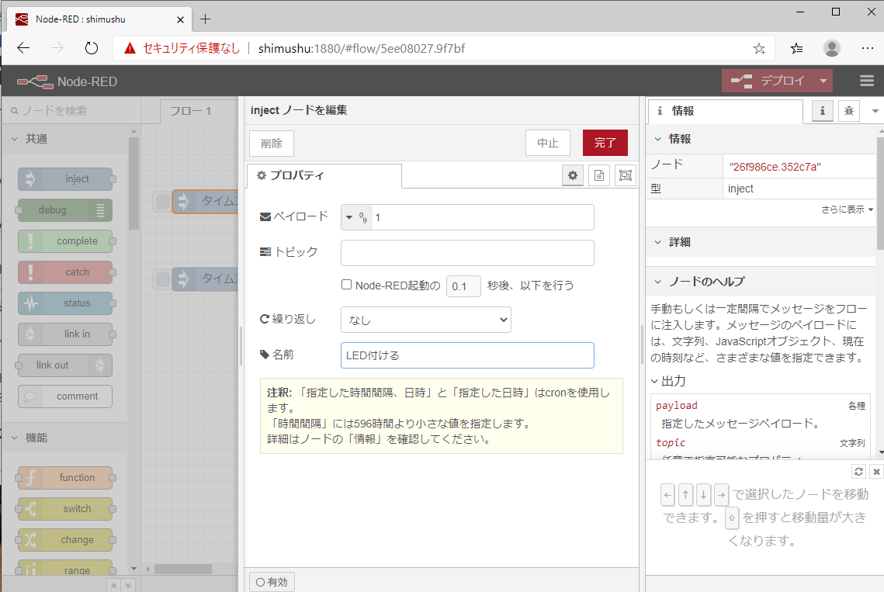
Task: Click the トピック input field
Action: point(467,253)
